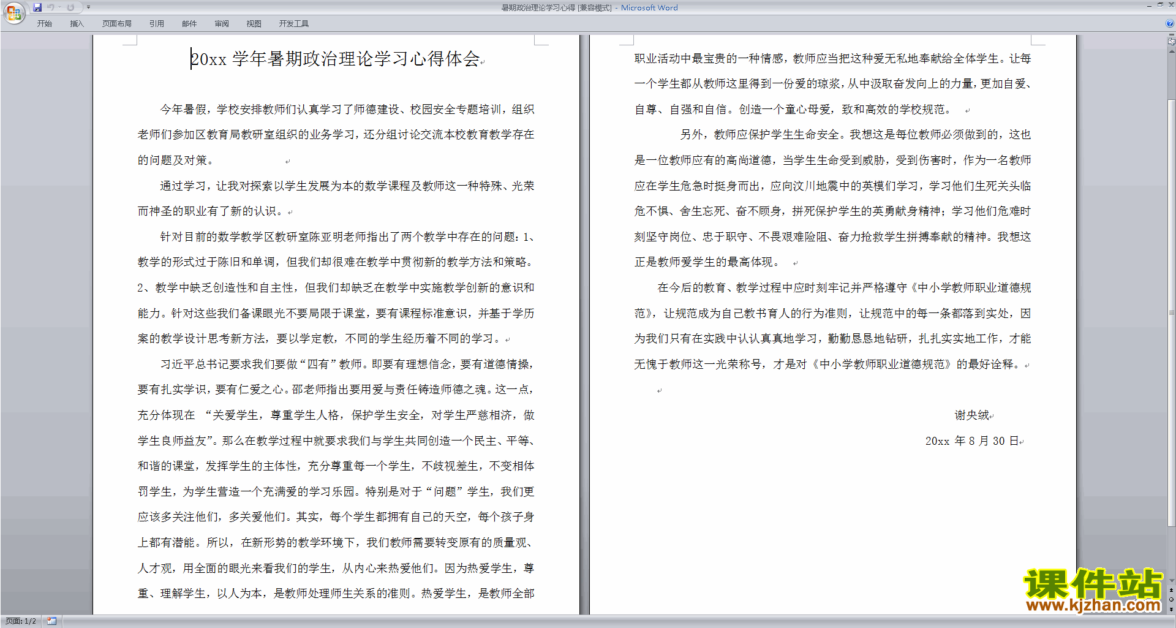This screenshot has height=628, width=1176.
Task: Click the blue Help question mark icon
Action: click(x=1170, y=23)
